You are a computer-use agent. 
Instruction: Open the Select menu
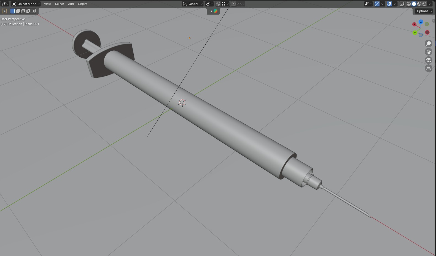click(59, 4)
